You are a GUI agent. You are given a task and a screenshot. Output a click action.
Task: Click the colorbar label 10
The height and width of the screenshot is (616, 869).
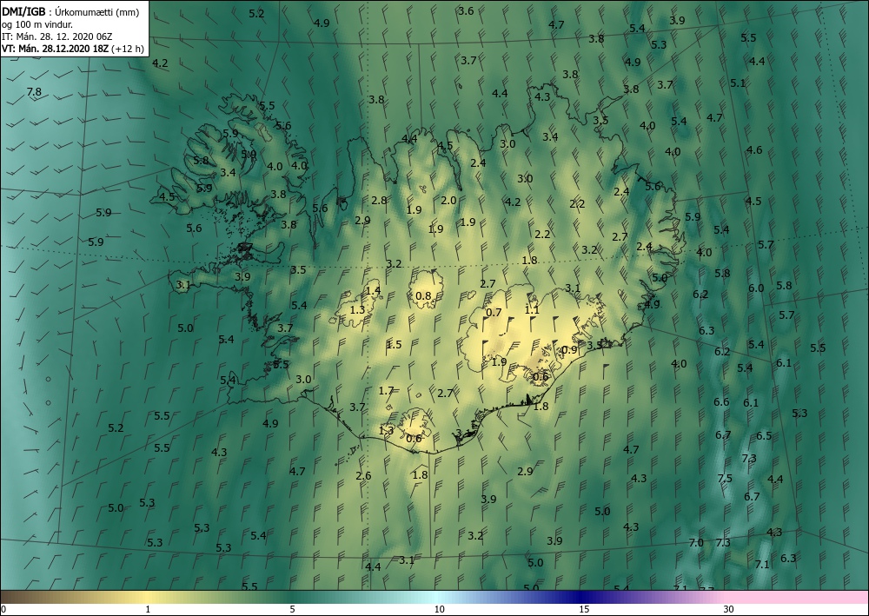click(439, 609)
